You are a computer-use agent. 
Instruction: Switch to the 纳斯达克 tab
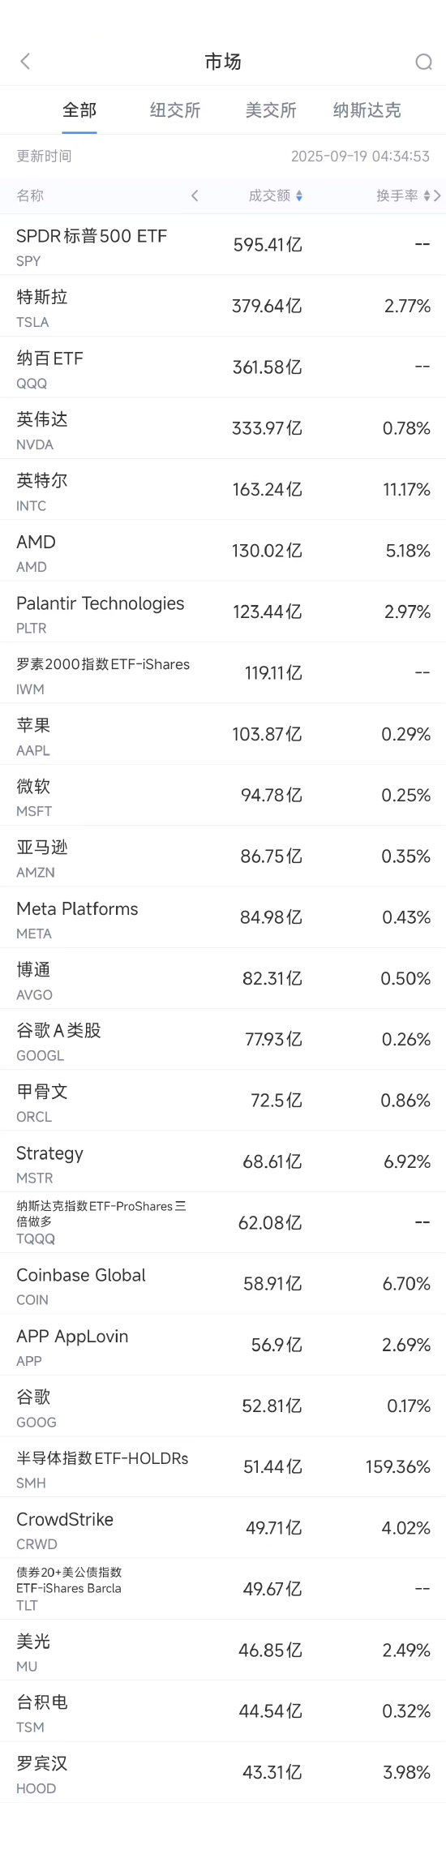tap(367, 110)
